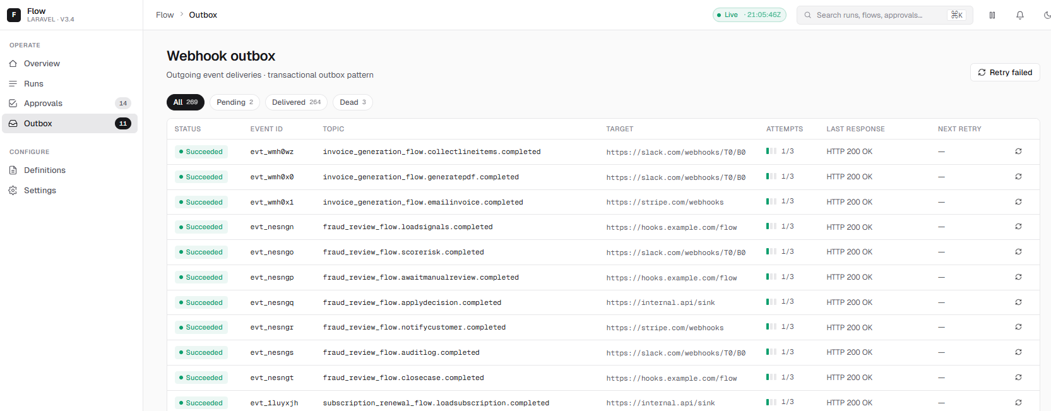1051x411 pixels.
Task: Open Settings in the sidebar
Action: click(69, 191)
